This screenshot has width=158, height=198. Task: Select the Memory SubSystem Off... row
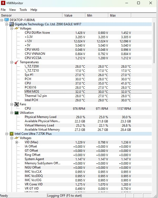pyautogui.click(x=88, y=163)
